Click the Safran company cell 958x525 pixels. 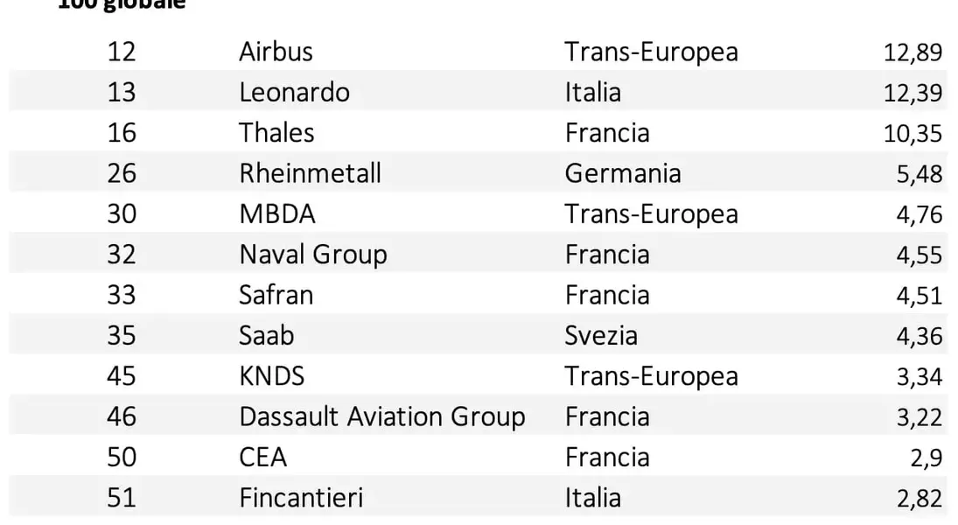coord(276,295)
